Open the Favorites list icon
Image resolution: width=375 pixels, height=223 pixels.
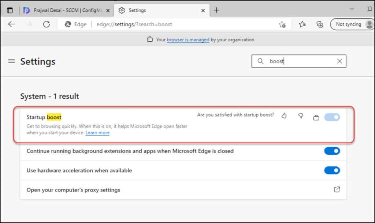(302, 24)
